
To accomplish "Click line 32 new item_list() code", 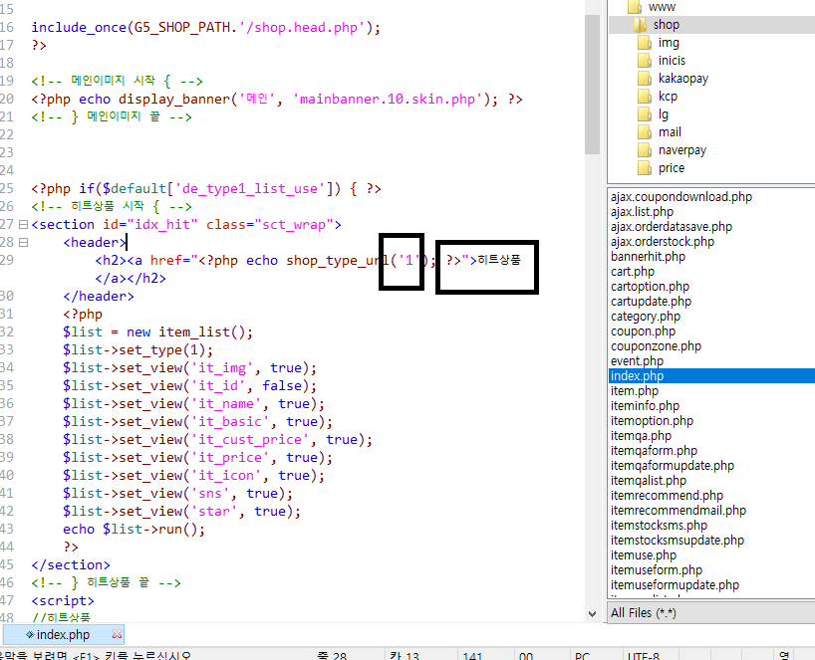I will (x=158, y=332).
